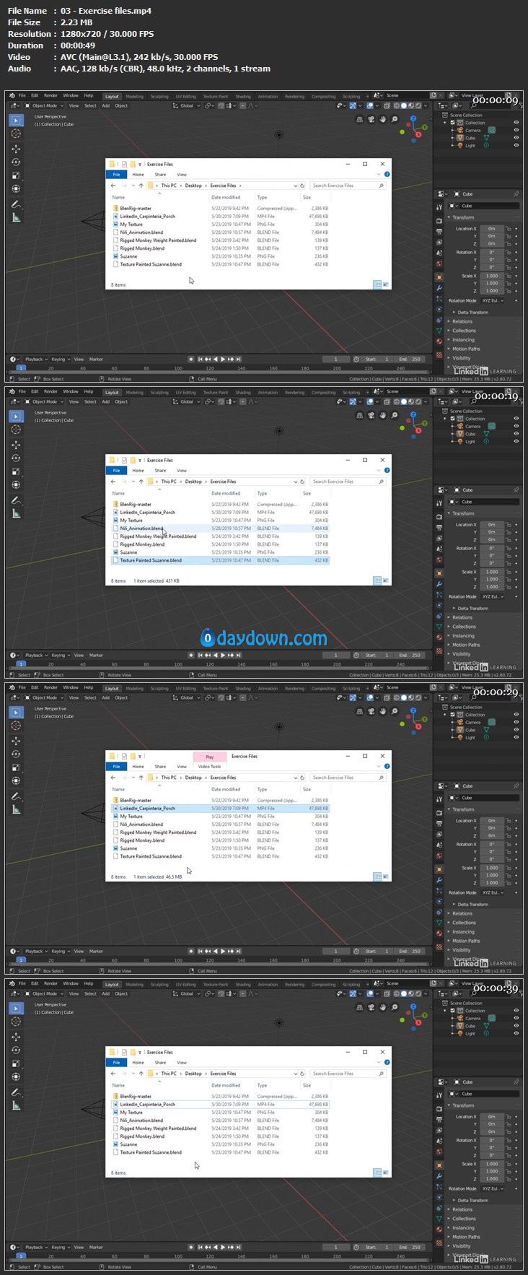Click viewport zoom magnifier icon in 00:00:09 frame
Screen dimensions: 528x1275
point(394,119)
